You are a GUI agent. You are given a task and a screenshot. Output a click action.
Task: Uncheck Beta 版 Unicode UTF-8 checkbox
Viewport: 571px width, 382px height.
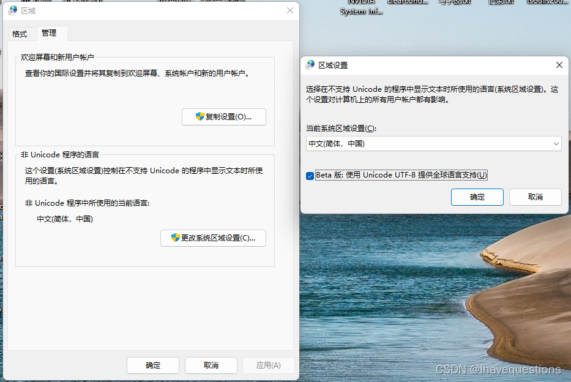(310, 176)
